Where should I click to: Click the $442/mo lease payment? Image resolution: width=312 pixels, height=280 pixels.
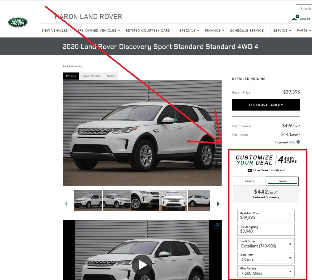click(x=266, y=192)
